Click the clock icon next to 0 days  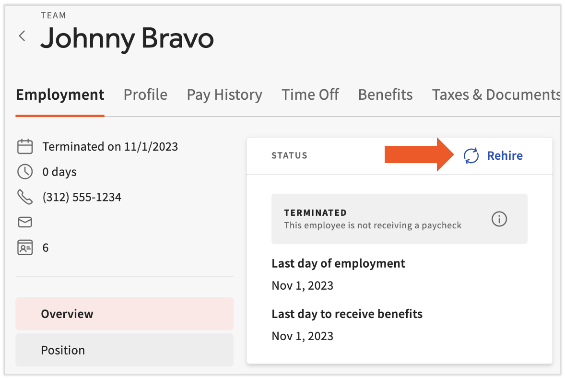point(24,171)
